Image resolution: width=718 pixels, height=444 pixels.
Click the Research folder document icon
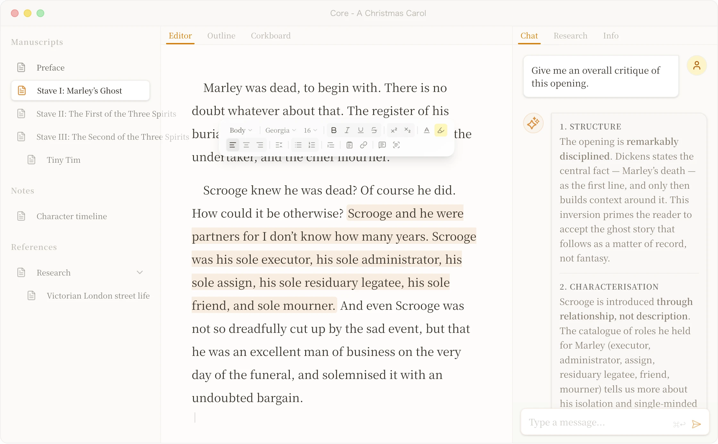(x=21, y=273)
